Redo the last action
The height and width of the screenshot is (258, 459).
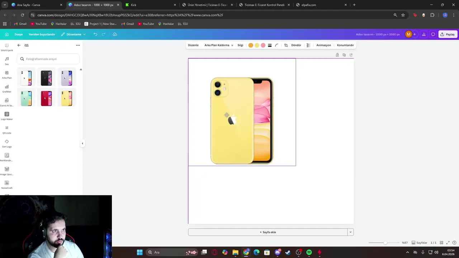(104, 34)
